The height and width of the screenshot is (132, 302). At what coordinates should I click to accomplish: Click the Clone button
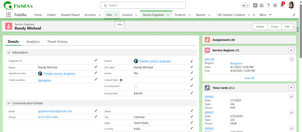coord(275,27)
